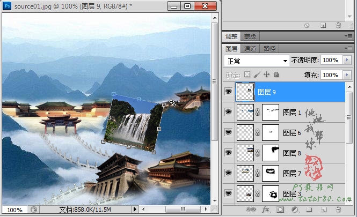Switch to the 路径 tab
357x217 pixels.
pyautogui.click(x=269, y=49)
